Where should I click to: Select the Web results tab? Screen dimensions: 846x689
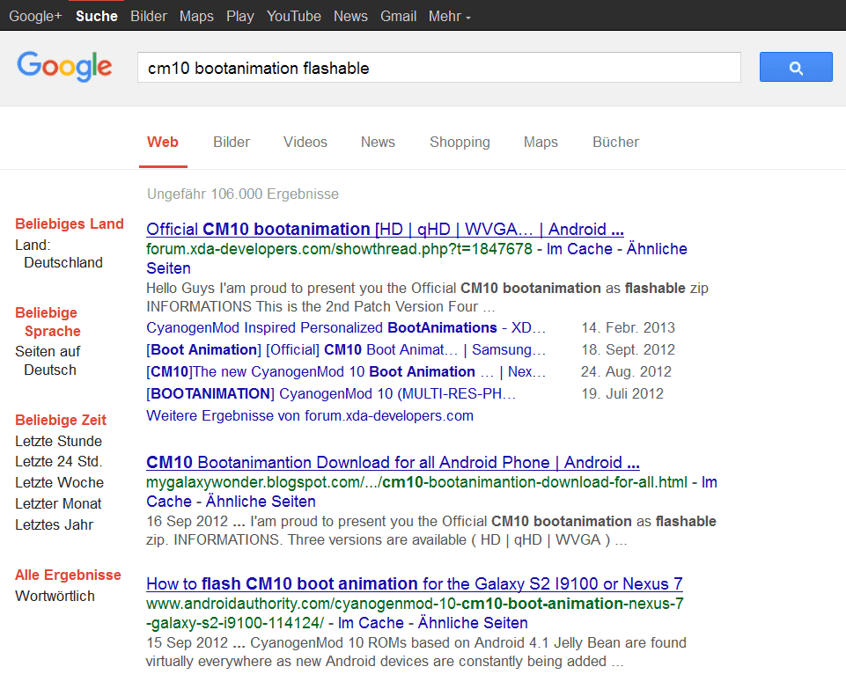162,143
